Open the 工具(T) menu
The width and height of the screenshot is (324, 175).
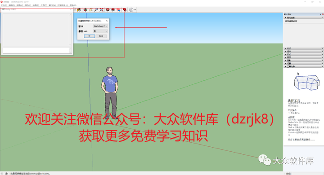pyautogui.click(x=44, y=5)
